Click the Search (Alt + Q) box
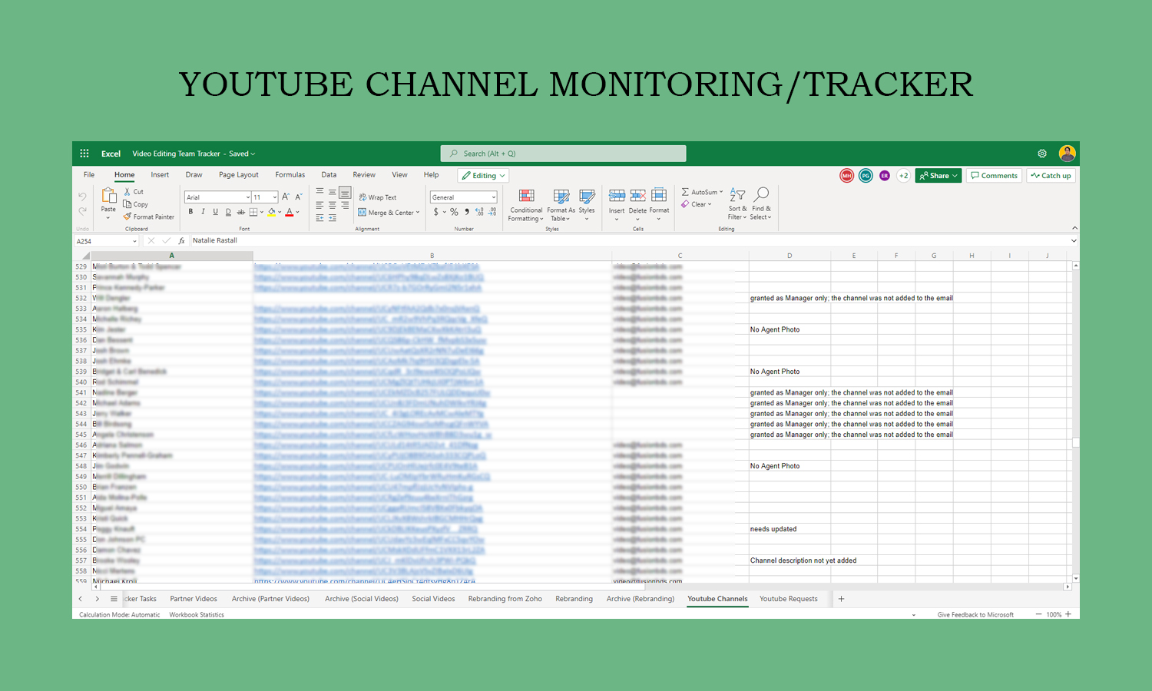The width and height of the screenshot is (1152, 691). (x=563, y=154)
